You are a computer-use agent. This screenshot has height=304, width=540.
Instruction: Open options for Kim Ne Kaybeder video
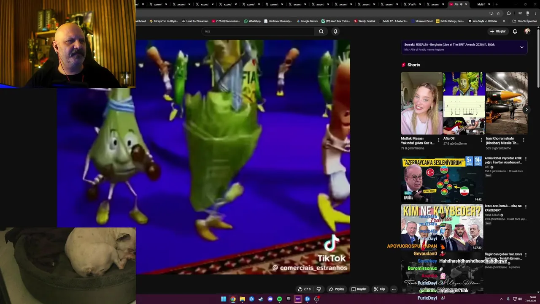click(x=526, y=206)
